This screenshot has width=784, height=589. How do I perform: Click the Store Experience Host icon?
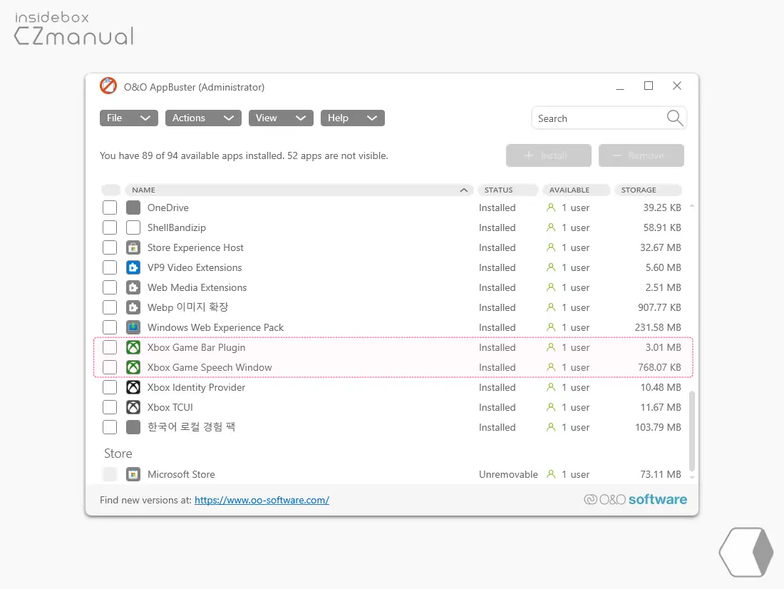(133, 247)
